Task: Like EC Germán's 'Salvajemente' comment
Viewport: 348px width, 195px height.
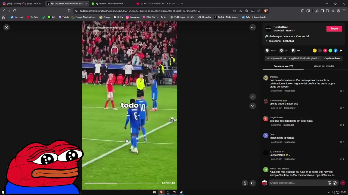Action: (x=341, y=159)
